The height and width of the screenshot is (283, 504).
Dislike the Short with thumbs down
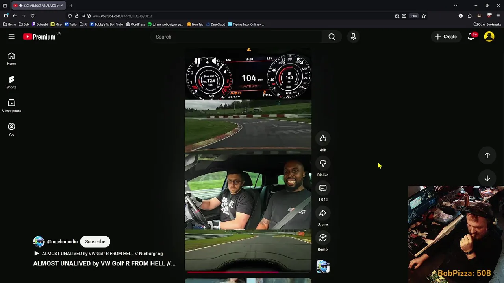(x=323, y=163)
